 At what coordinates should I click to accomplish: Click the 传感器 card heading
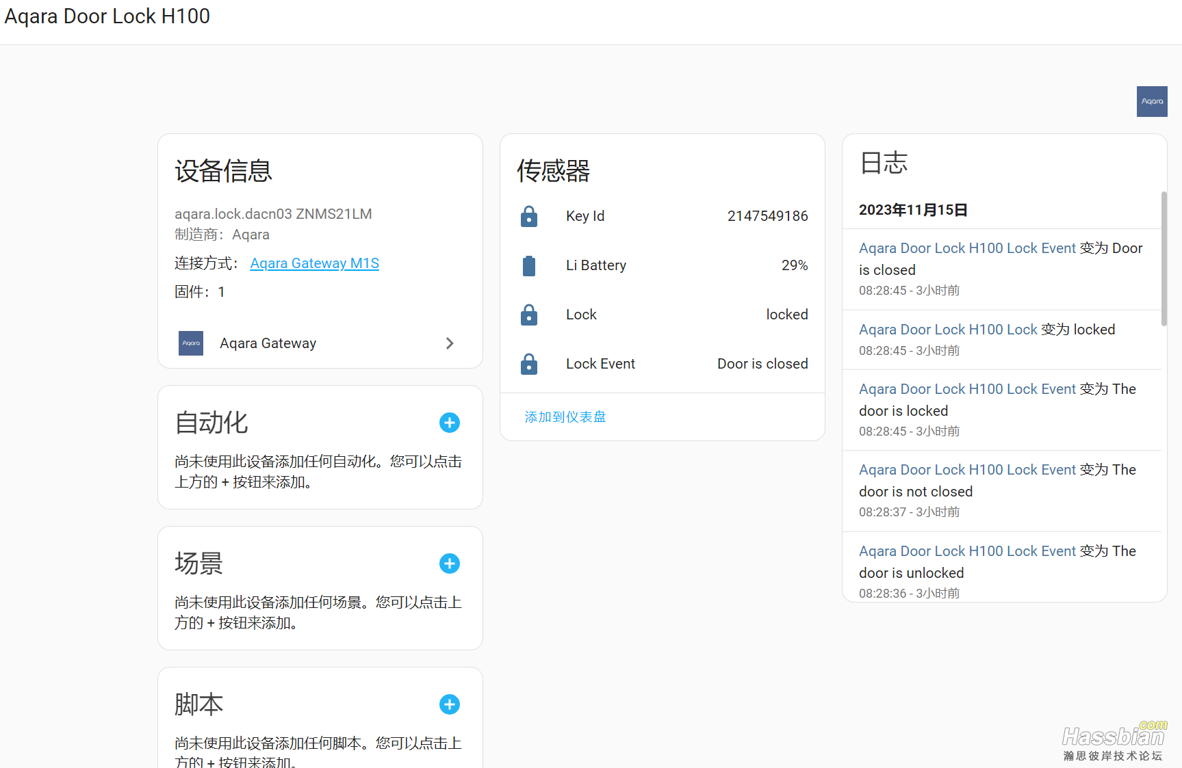pyautogui.click(x=553, y=171)
